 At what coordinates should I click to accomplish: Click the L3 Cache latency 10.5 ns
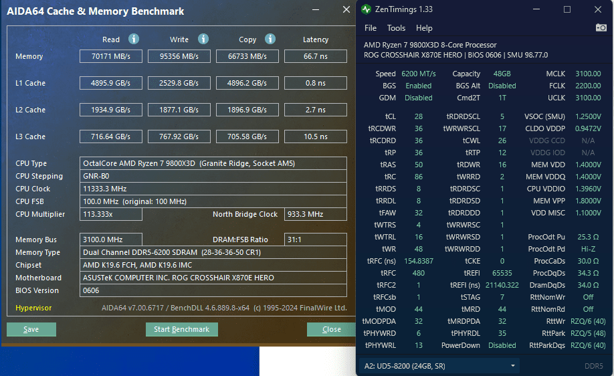point(316,136)
